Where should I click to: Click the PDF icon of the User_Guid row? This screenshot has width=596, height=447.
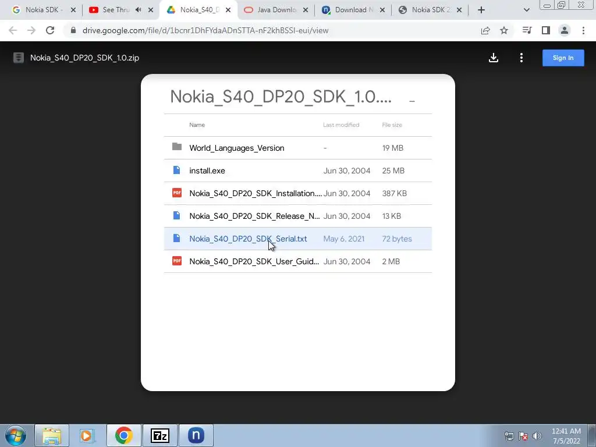[177, 261]
